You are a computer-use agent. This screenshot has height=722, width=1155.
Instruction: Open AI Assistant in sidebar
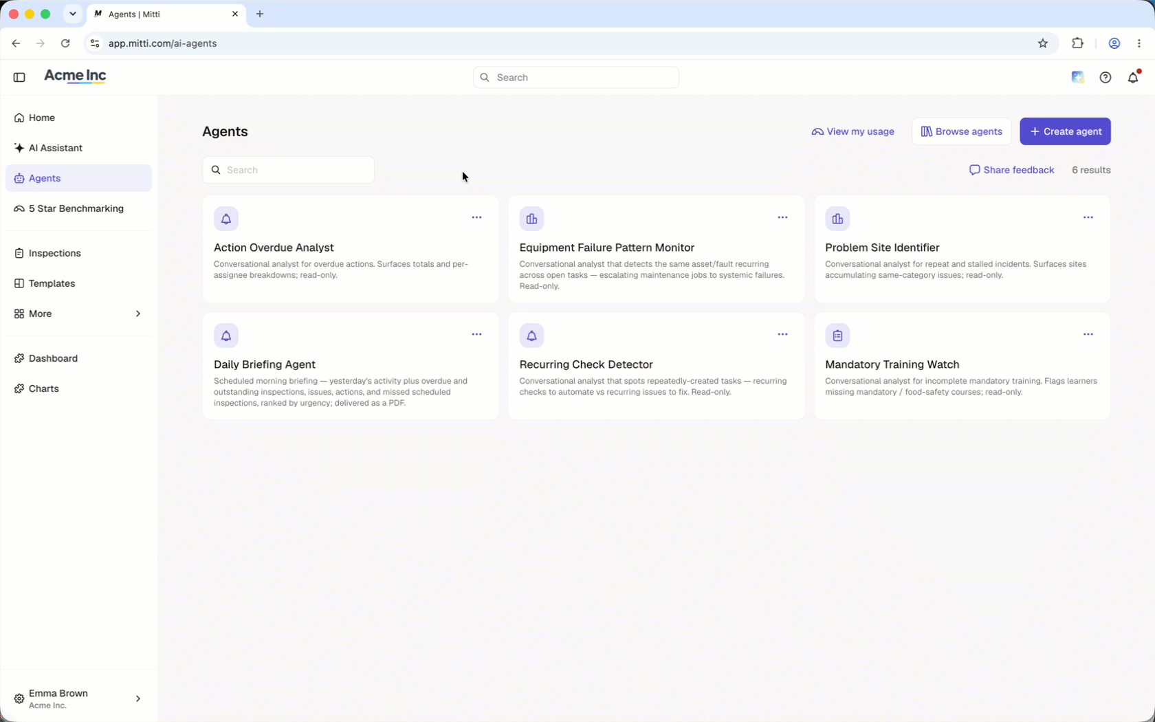78,148
